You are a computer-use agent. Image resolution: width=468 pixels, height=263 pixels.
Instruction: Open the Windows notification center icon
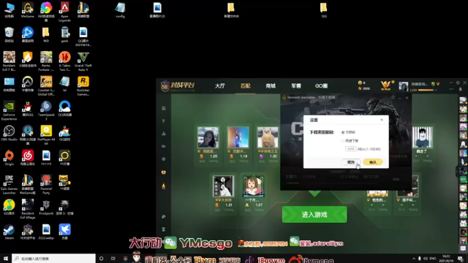point(461,259)
